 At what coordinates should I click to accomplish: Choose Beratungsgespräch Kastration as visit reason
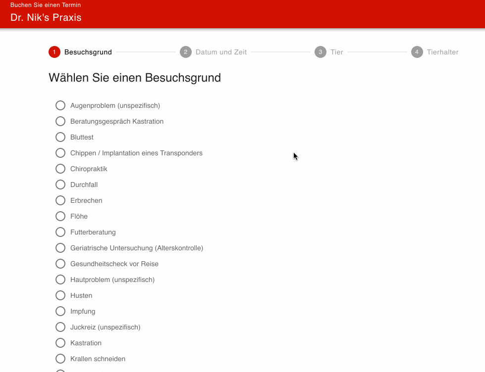(60, 121)
